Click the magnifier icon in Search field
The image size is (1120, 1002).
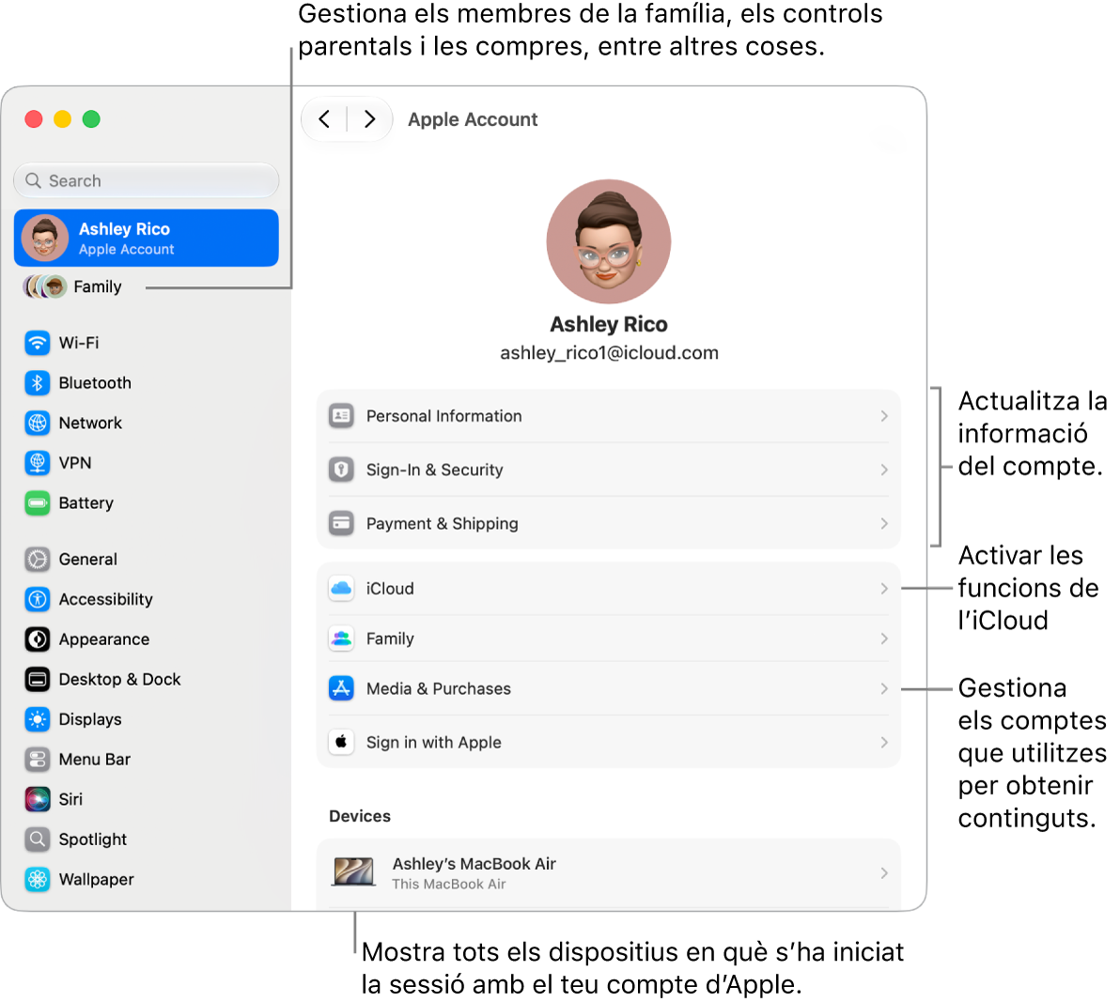point(33,180)
